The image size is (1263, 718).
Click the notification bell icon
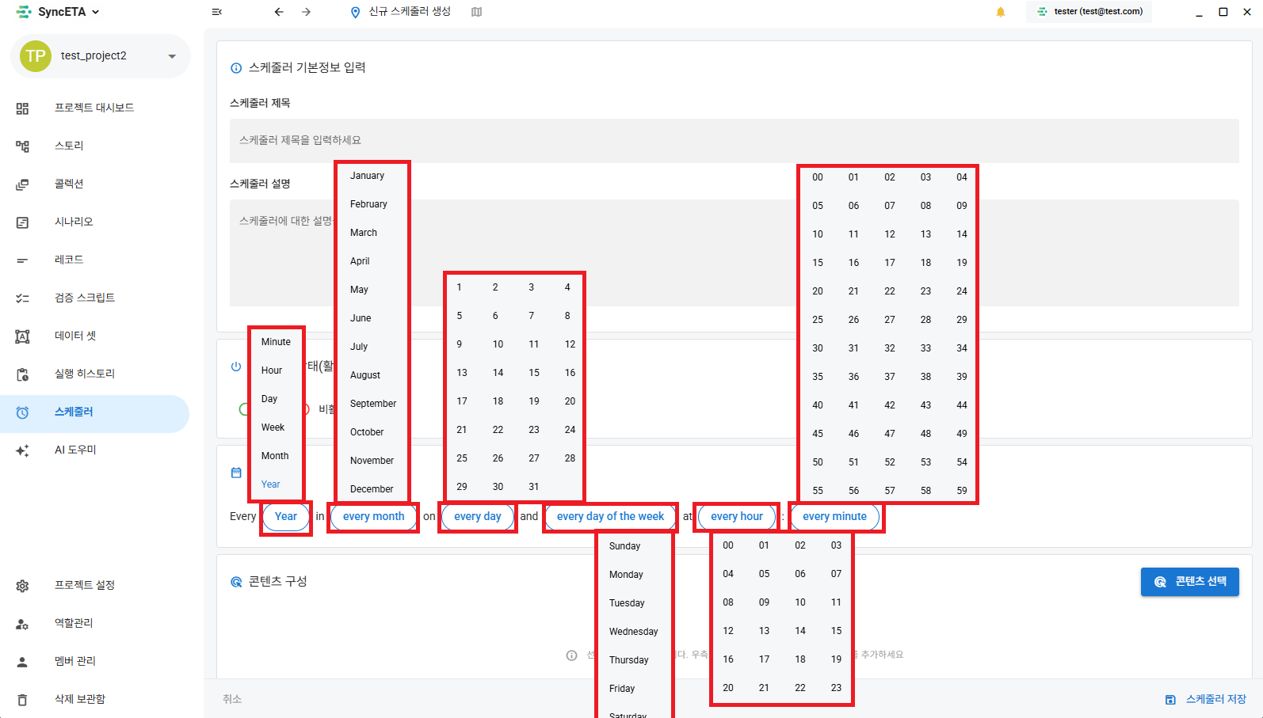click(x=1001, y=12)
